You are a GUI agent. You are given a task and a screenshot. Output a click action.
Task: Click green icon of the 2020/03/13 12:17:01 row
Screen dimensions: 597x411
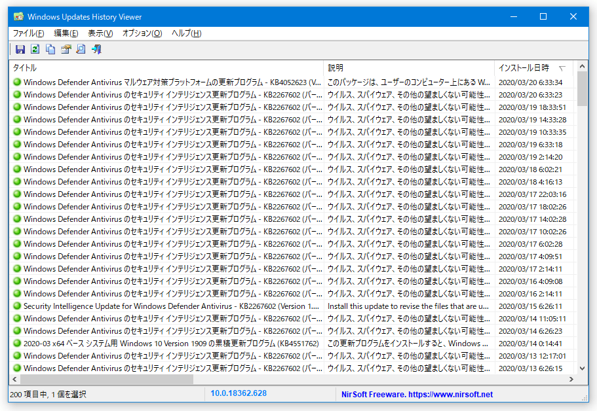[17, 356]
